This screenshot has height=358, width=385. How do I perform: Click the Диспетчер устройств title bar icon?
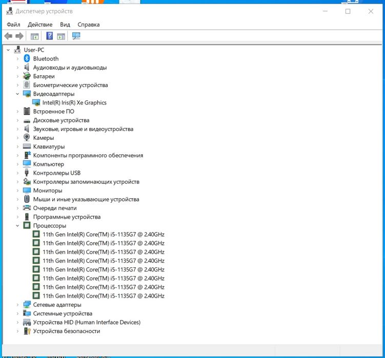click(x=10, y=11)
